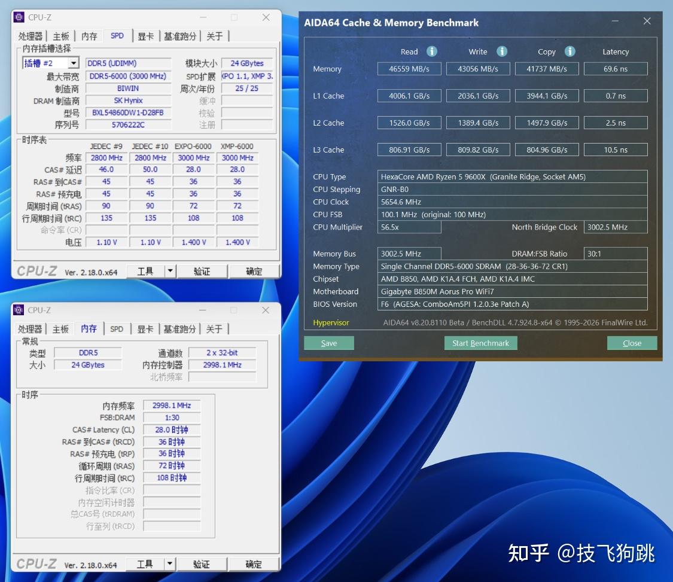673x582 pixels.
Task: Click the L2 Cache Write value 1389.4 GB/s
Action: point(478,123)
